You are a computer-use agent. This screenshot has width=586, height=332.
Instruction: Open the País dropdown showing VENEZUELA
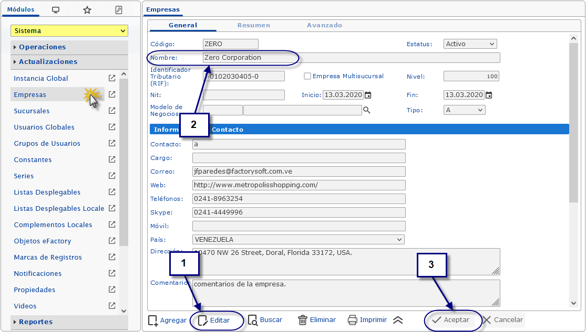tap(298, 240)
